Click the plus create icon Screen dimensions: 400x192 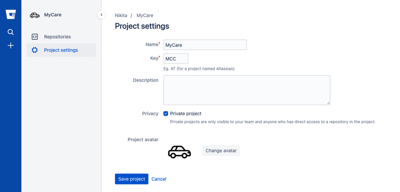10,46
